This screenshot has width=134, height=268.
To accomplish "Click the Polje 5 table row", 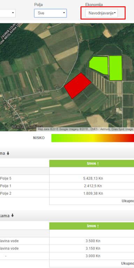I will (67, 178).
